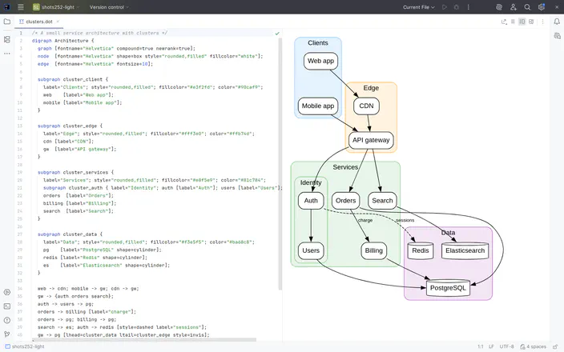This screenshot has width=564, height=352.
Task: Open the 4 spaces indent settings
Action: [533, 346]
